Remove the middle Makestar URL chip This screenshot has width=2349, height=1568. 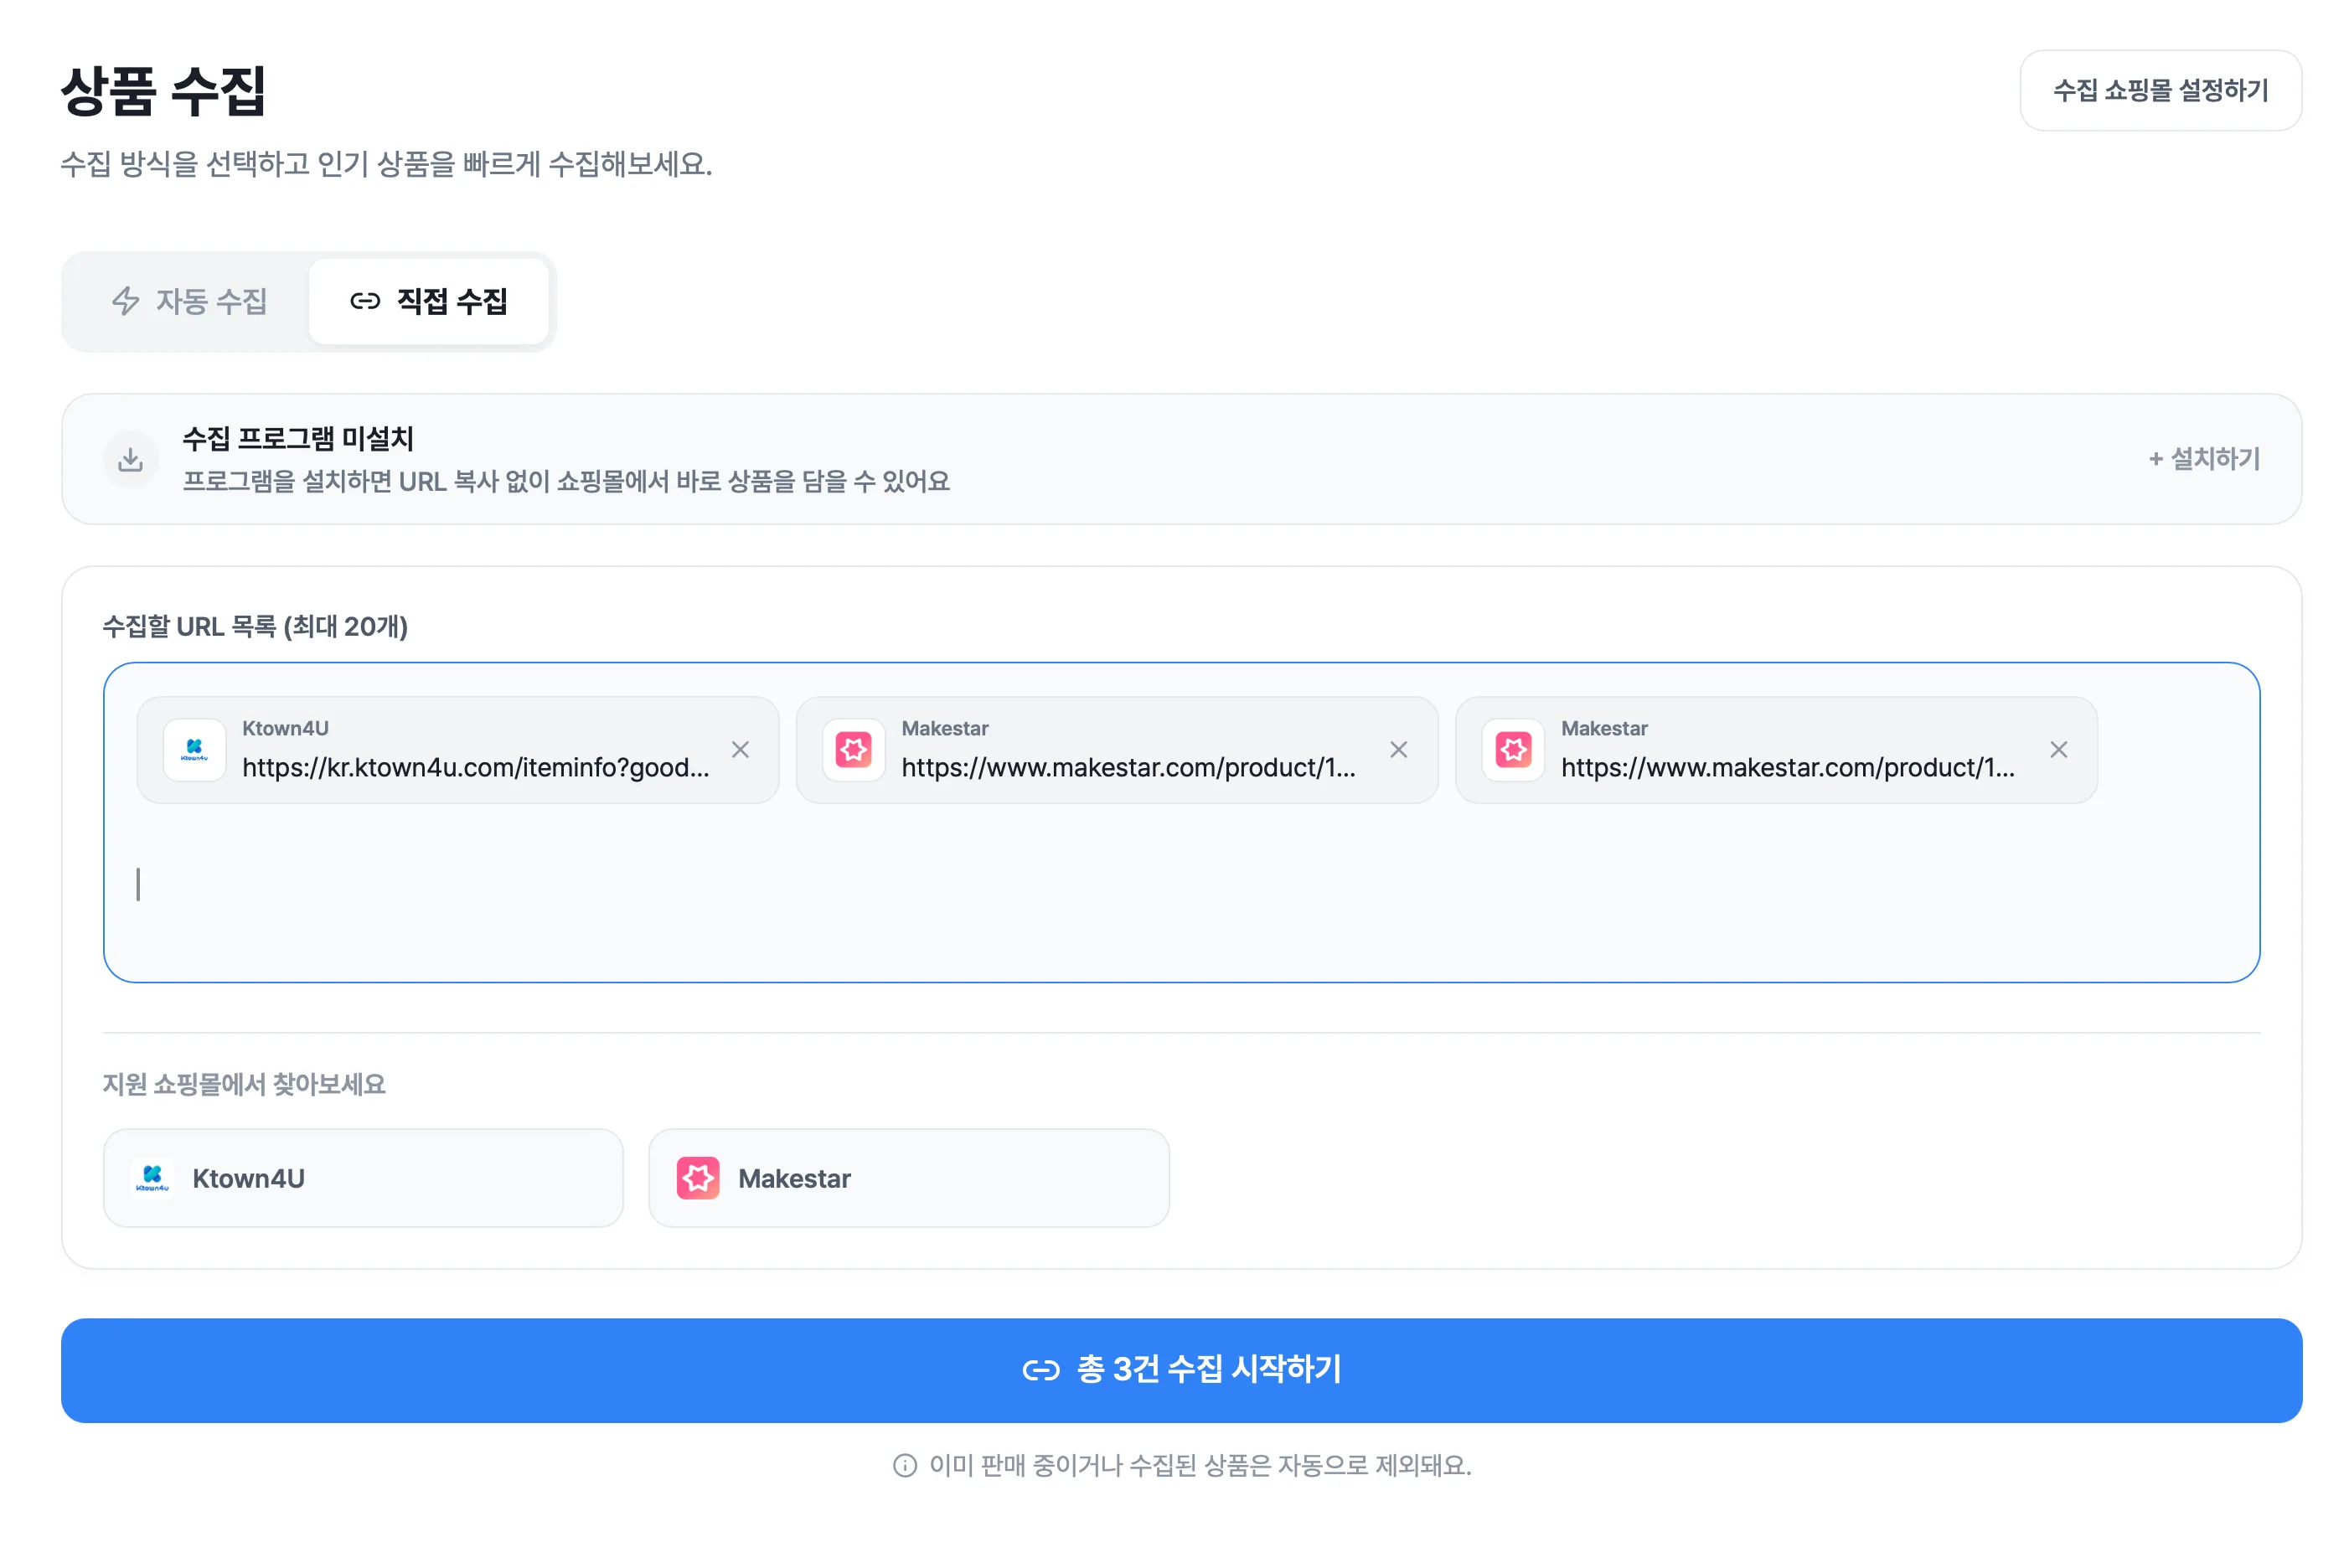(1397, 749)
